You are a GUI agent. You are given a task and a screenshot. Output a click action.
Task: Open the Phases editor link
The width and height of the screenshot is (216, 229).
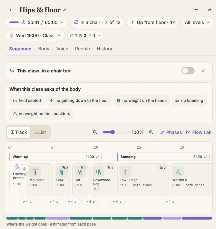point(171,132)
